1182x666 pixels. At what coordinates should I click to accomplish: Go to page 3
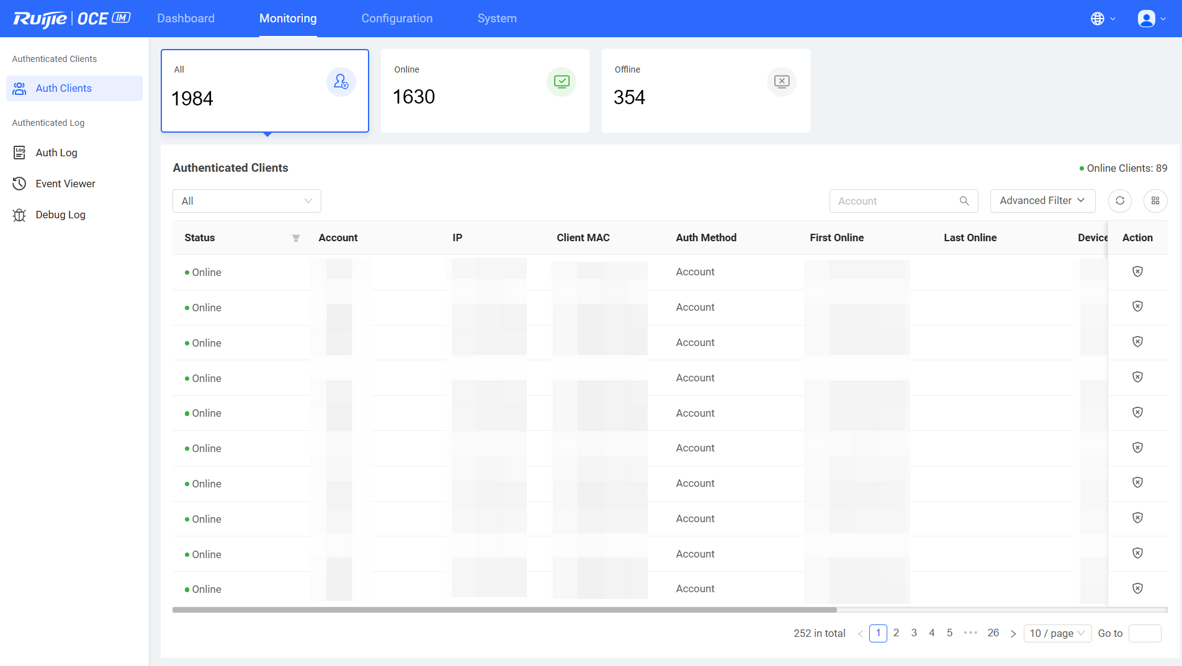pyautogui.click(x=914, y=633)
